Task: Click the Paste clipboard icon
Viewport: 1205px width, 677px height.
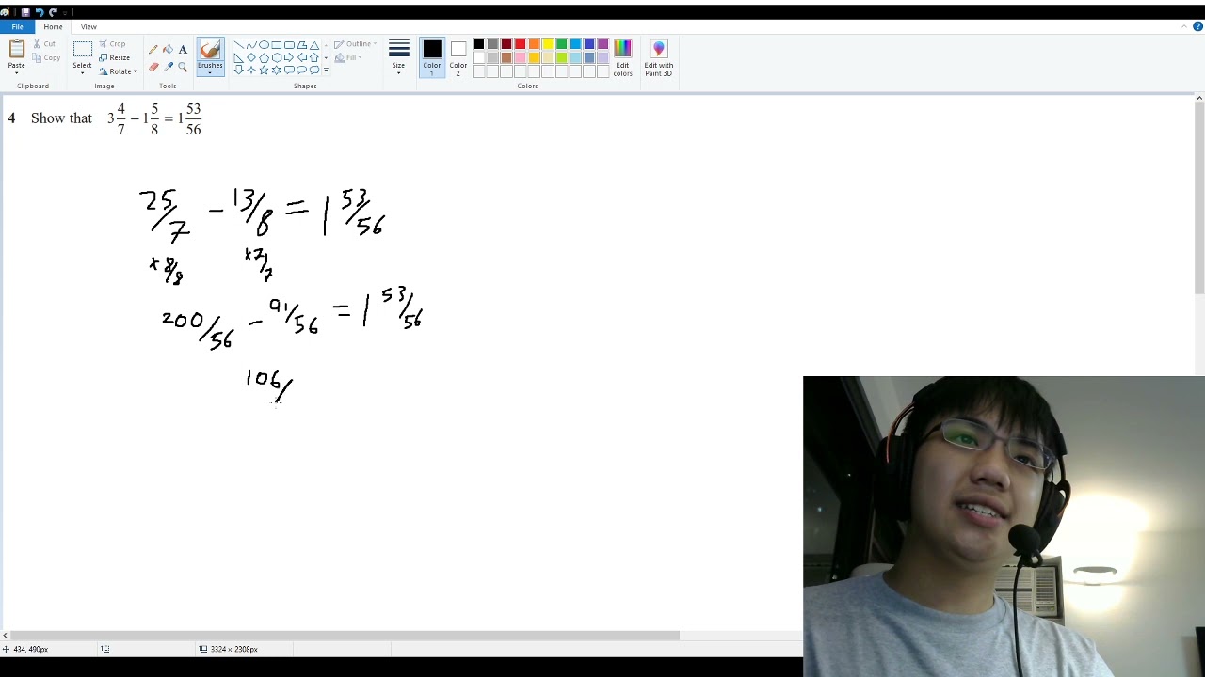Action: [16, 50]
